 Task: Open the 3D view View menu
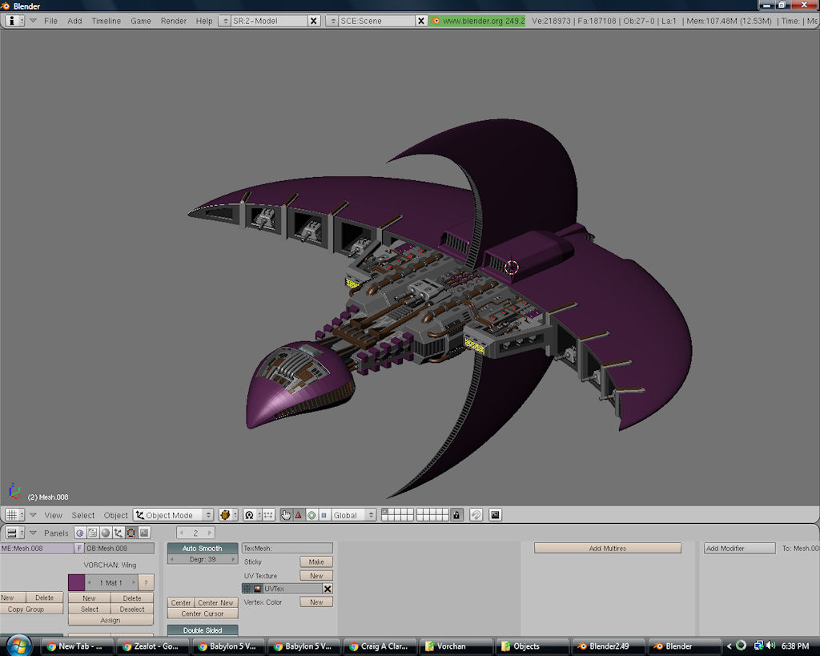(54, 515)
